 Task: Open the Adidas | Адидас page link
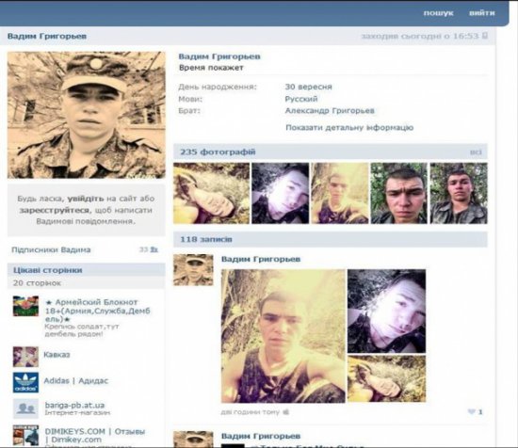click(76, 380)
